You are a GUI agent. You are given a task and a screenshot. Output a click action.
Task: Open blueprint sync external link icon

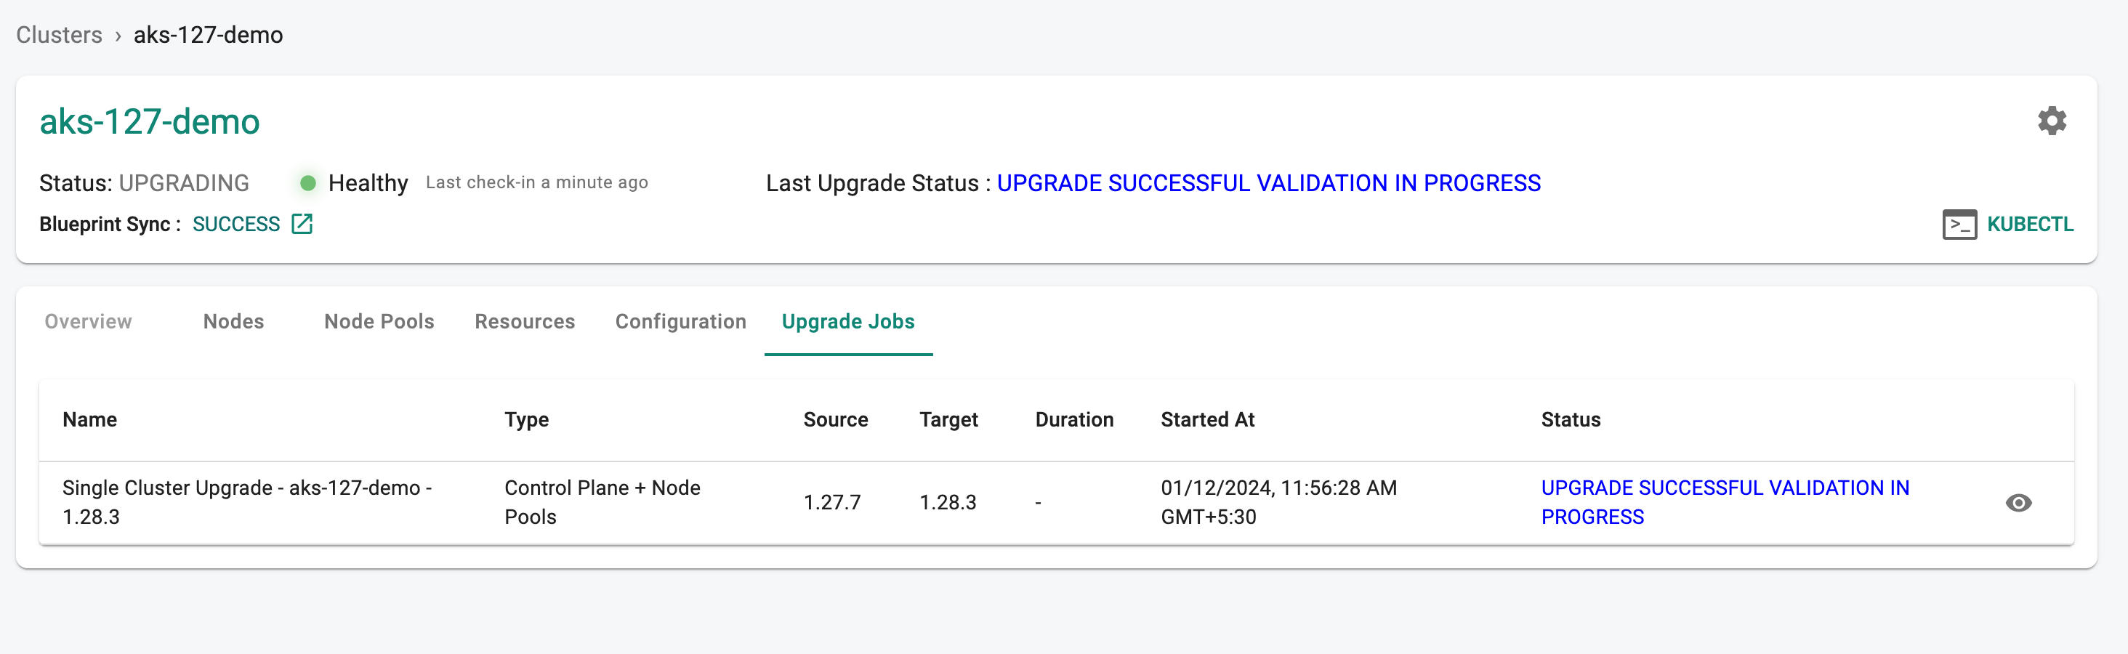(x=302, y=224)
